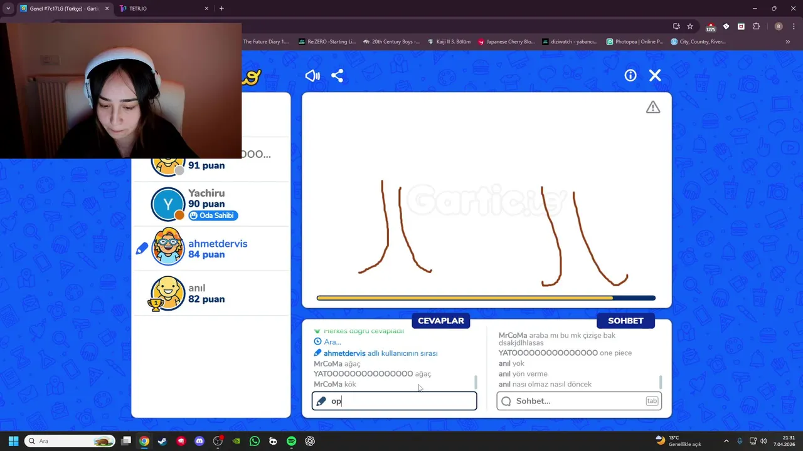Open the Chrome three-dot menu
Viewport: 803px width, 451px height.
click(794, 26)
